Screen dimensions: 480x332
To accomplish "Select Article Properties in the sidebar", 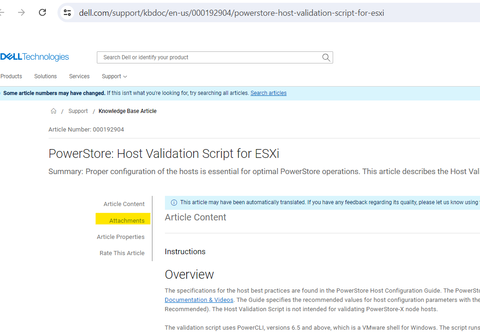I will click(121, 237).
